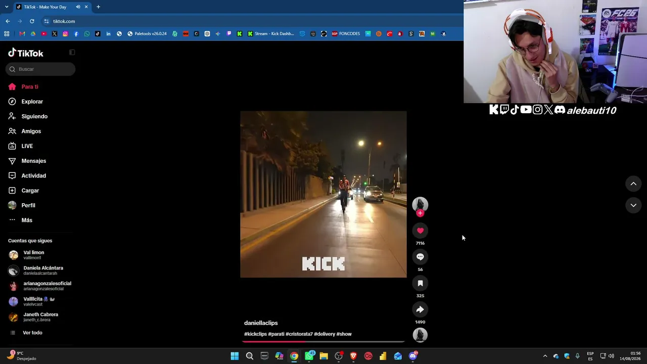Open the apps grid in bookmarks bar

(x=7, y=34)
